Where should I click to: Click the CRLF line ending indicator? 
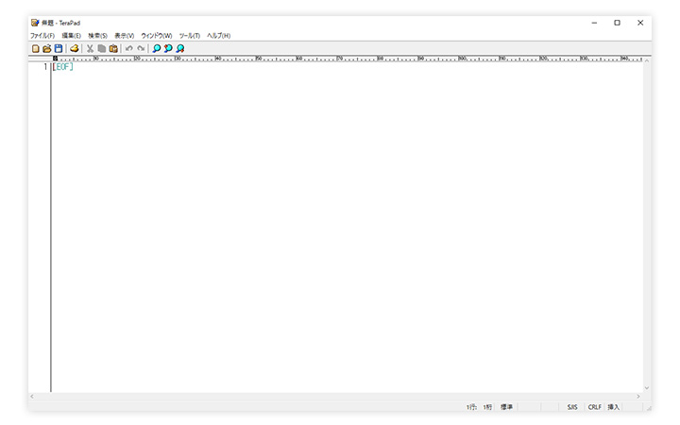coord(594,407)
